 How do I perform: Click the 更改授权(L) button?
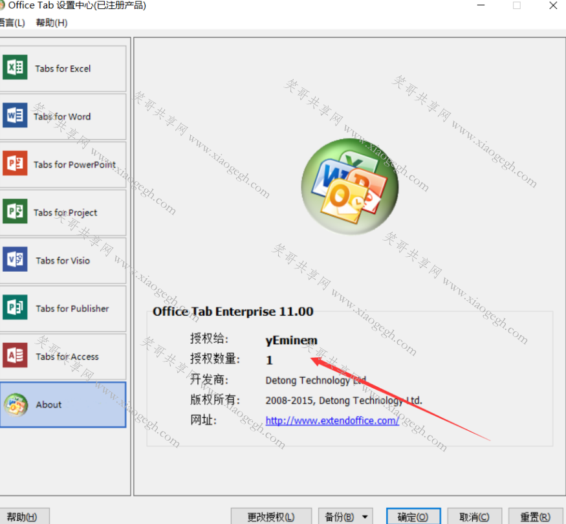pyautogui.click(x=271, y=516)
